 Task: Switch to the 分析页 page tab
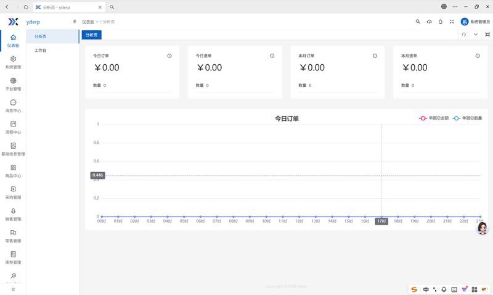click(91, 35)
